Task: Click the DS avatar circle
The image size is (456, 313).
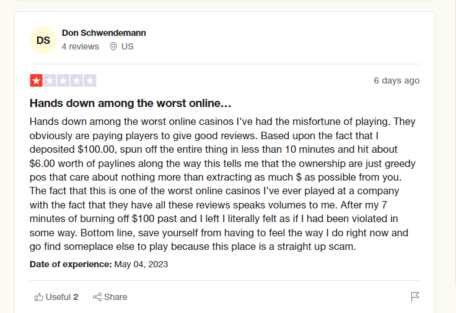Action: point(43,40)
